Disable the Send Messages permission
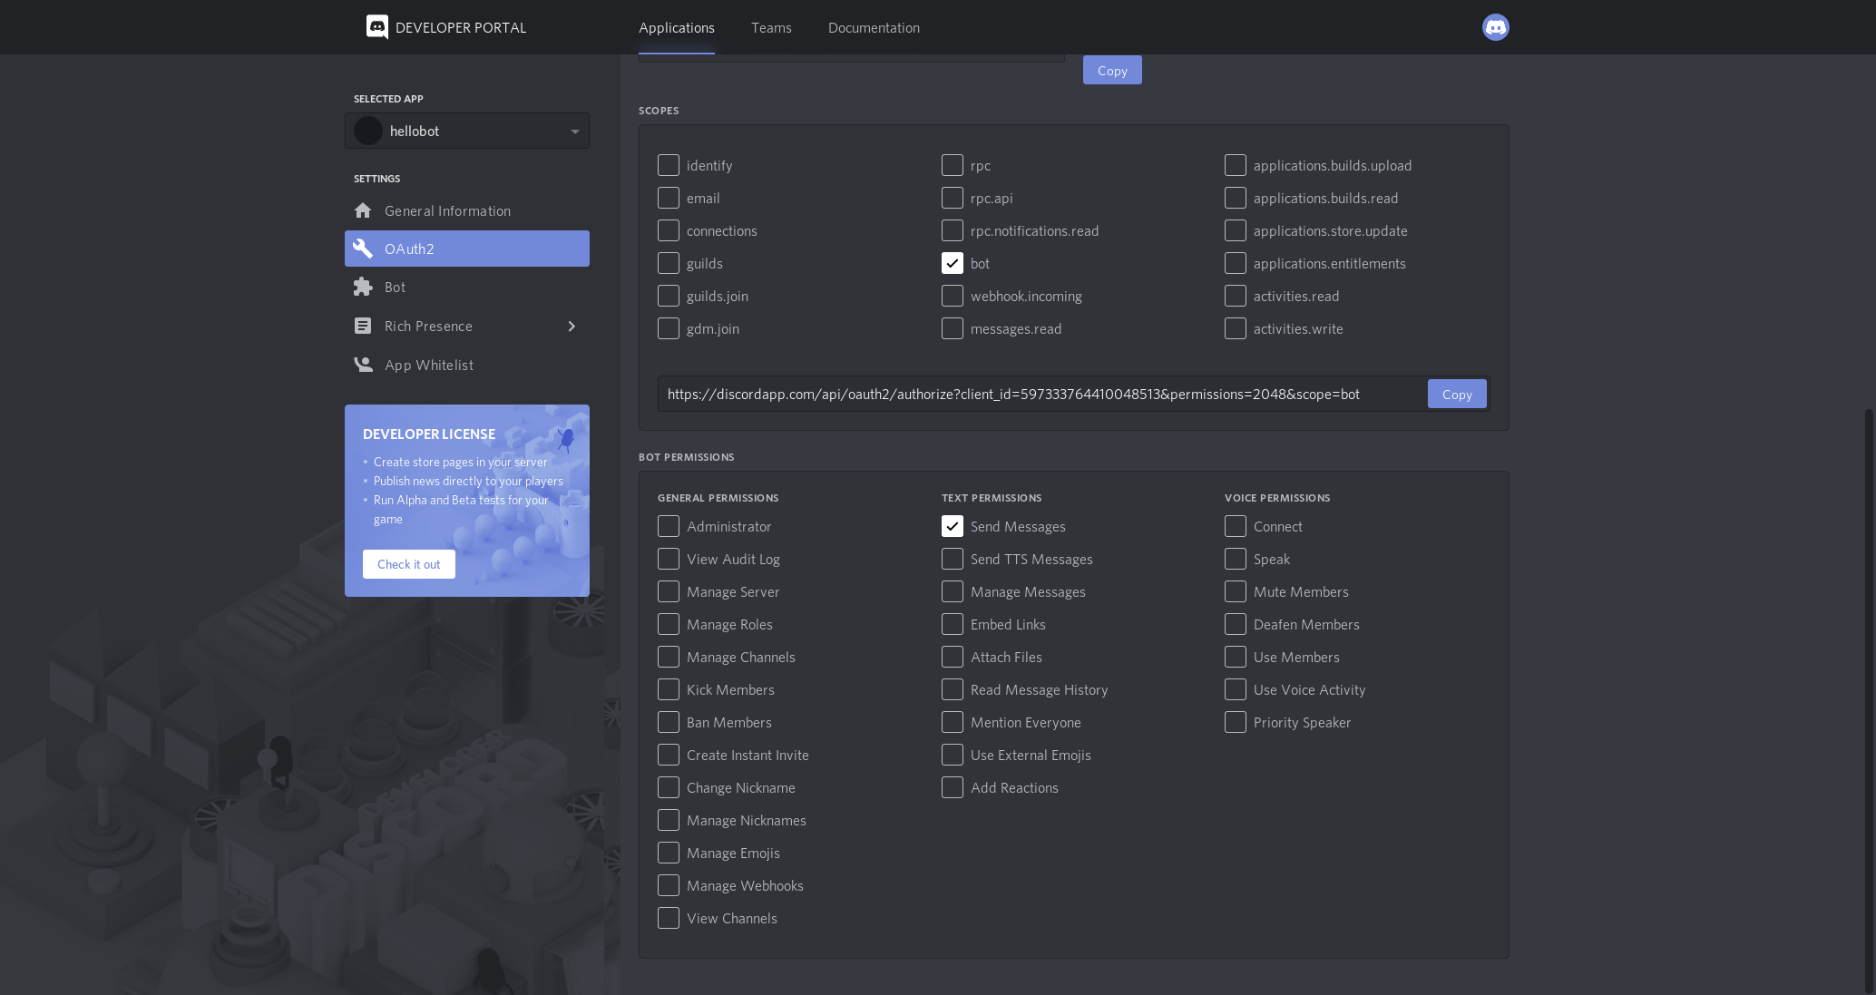 (952, 526)
